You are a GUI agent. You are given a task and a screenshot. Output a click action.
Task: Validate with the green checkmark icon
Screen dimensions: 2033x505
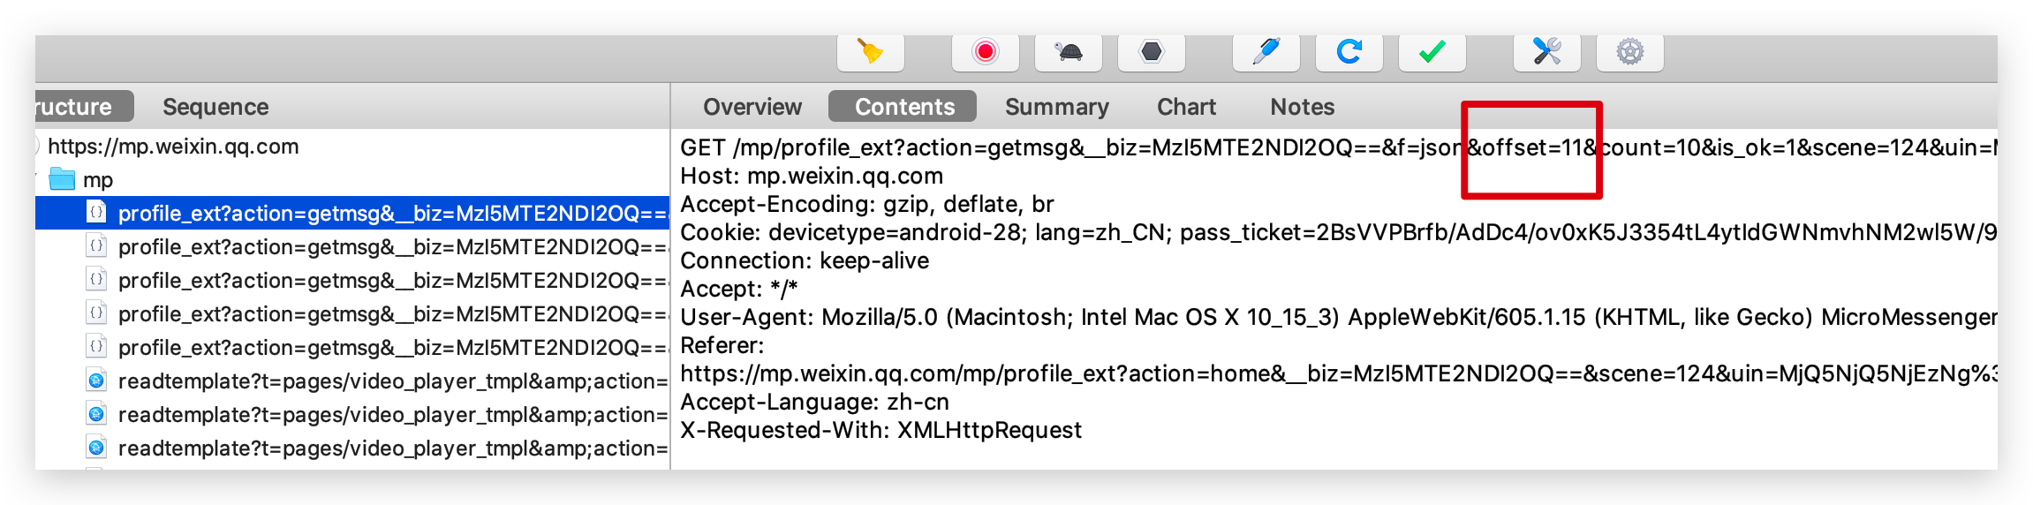(1432, 52)
